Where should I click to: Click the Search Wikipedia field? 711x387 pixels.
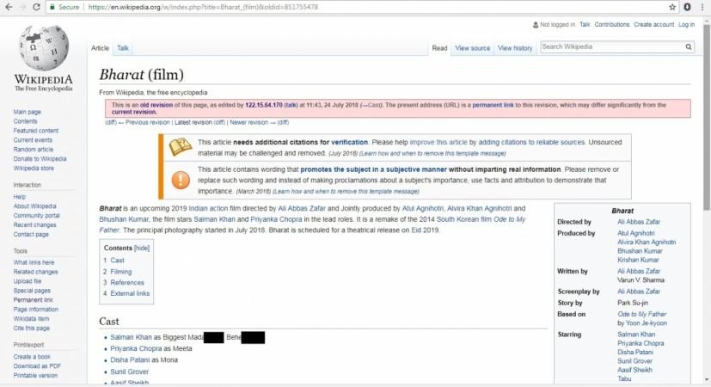click(612, 46)
